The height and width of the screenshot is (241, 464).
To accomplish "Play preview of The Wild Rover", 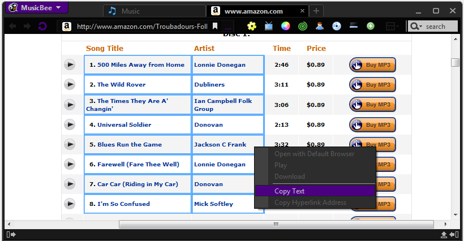I will [70, 84].
